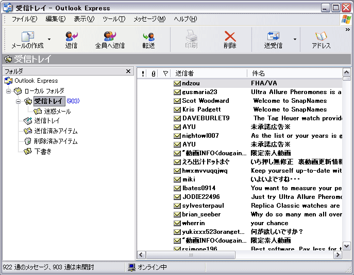Image resolution: width=354 pixels, height=275 pixels.
Task: Expand the toolbar overflow chevron
Action: pyautogui.click(x=348, y=29)
